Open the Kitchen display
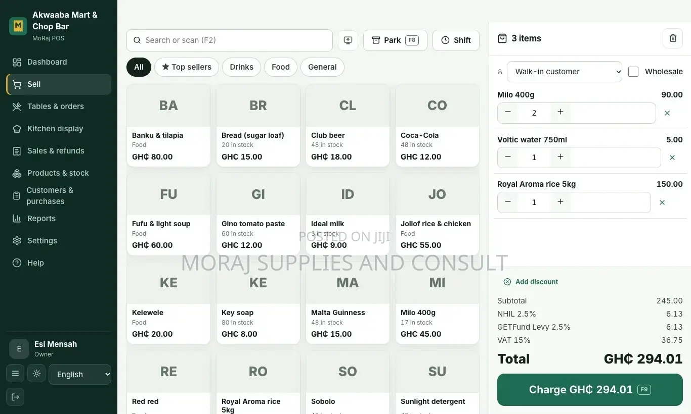The width and height of the screenshot is (691, 414). pyautogui.click(x=59, y=129)
